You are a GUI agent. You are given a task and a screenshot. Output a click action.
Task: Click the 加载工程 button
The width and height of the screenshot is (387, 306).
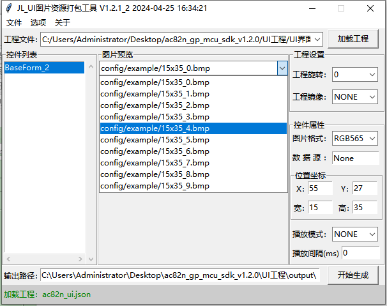tap(353, 38)
